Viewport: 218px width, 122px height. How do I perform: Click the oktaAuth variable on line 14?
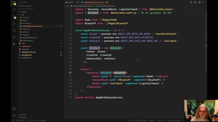94,48
